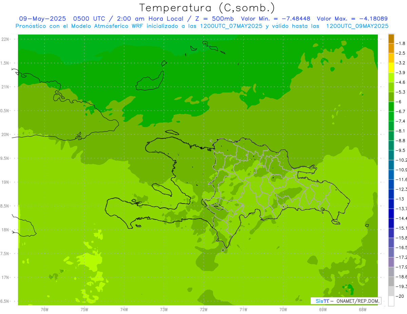This screenshot has width=407, height=314.
Task: Pick the colorbar swatch between -1.8 and -2.5
Action: click(391, 48)
